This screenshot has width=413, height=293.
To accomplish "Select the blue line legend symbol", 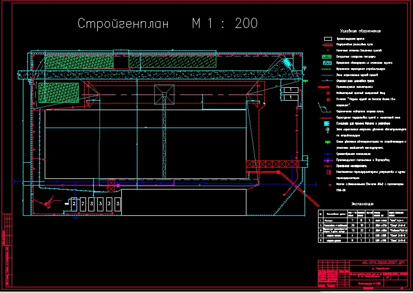I will pos(327,154).
